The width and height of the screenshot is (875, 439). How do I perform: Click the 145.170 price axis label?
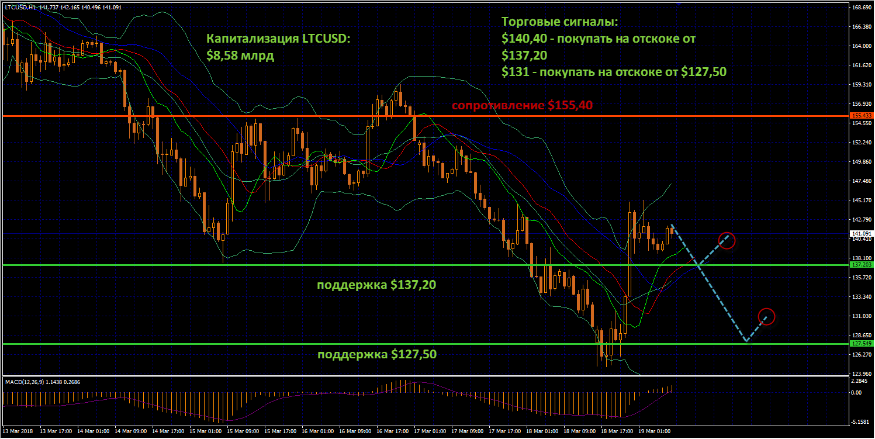863,201
